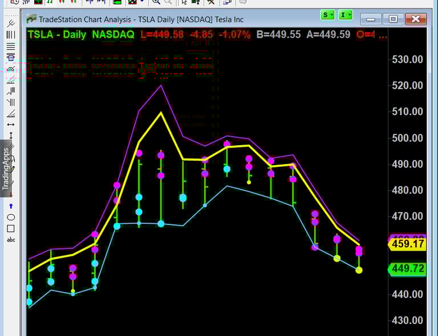Click the green bar on black toolbar icon
Viewport: 438px width, 336px height.
(117, 2)
